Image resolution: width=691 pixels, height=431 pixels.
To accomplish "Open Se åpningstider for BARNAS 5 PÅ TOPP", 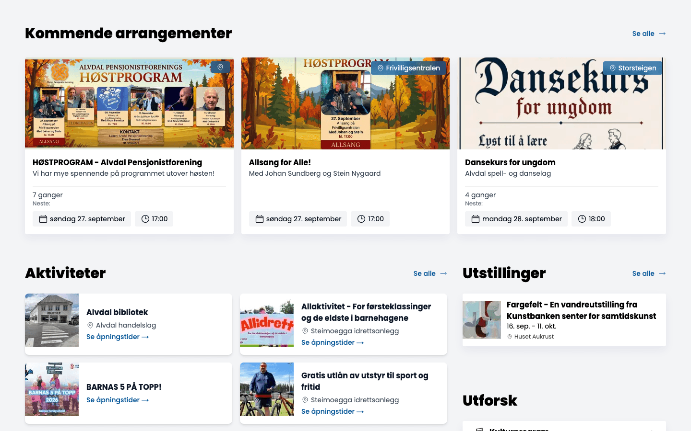I will click(118, 400).
